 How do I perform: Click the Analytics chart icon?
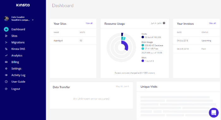coord(6,55)
